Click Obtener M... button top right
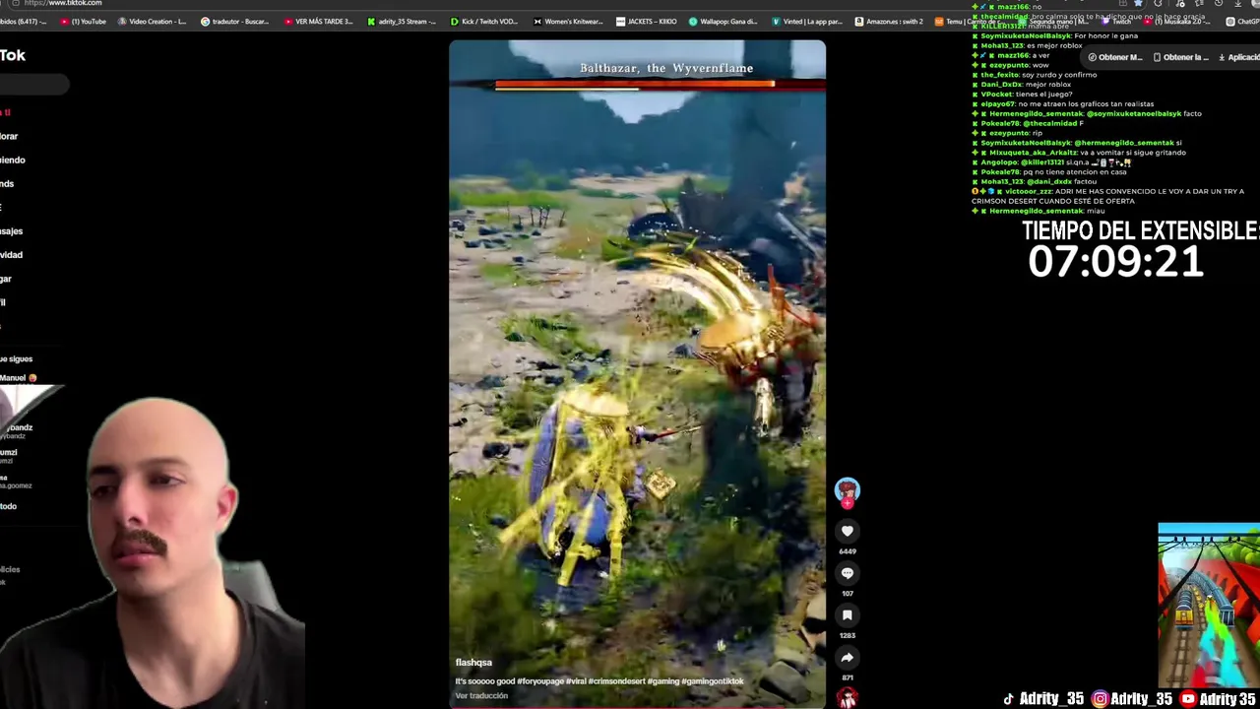Image resolution: width=1260 pixels, height=709 pixels. click(x=1115, y=57)
